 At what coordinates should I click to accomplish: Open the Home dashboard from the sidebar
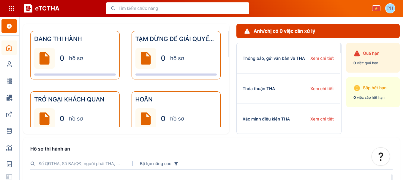[x=9, y=48]
